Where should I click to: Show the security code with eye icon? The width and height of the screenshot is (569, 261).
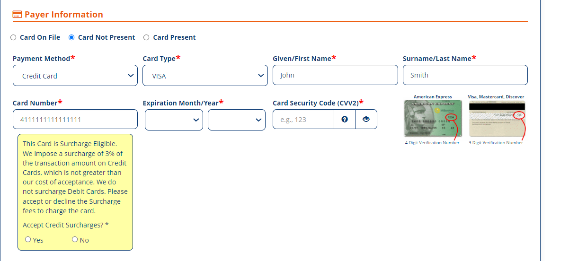(x=366, y=120)
